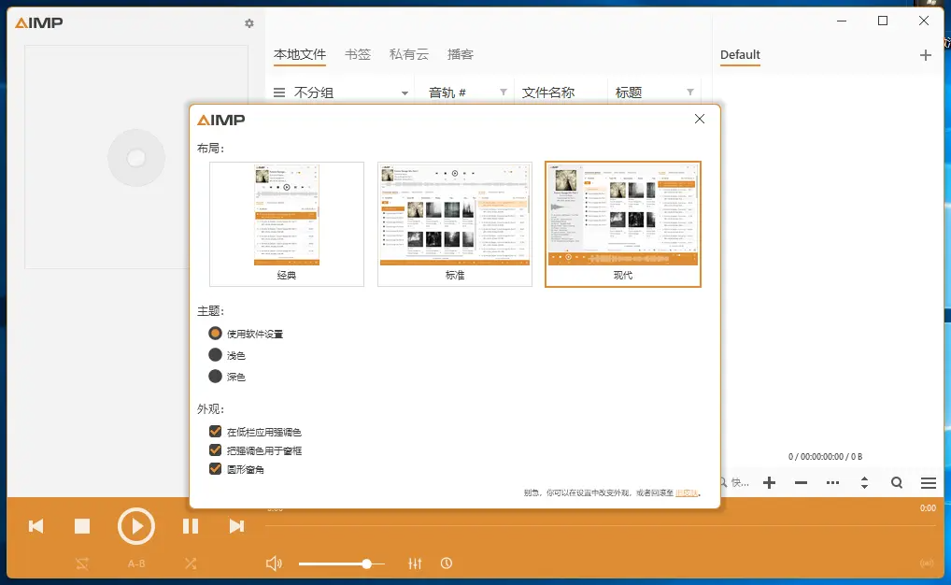Click the more options ellipsis icon

(x=831, y=482)
